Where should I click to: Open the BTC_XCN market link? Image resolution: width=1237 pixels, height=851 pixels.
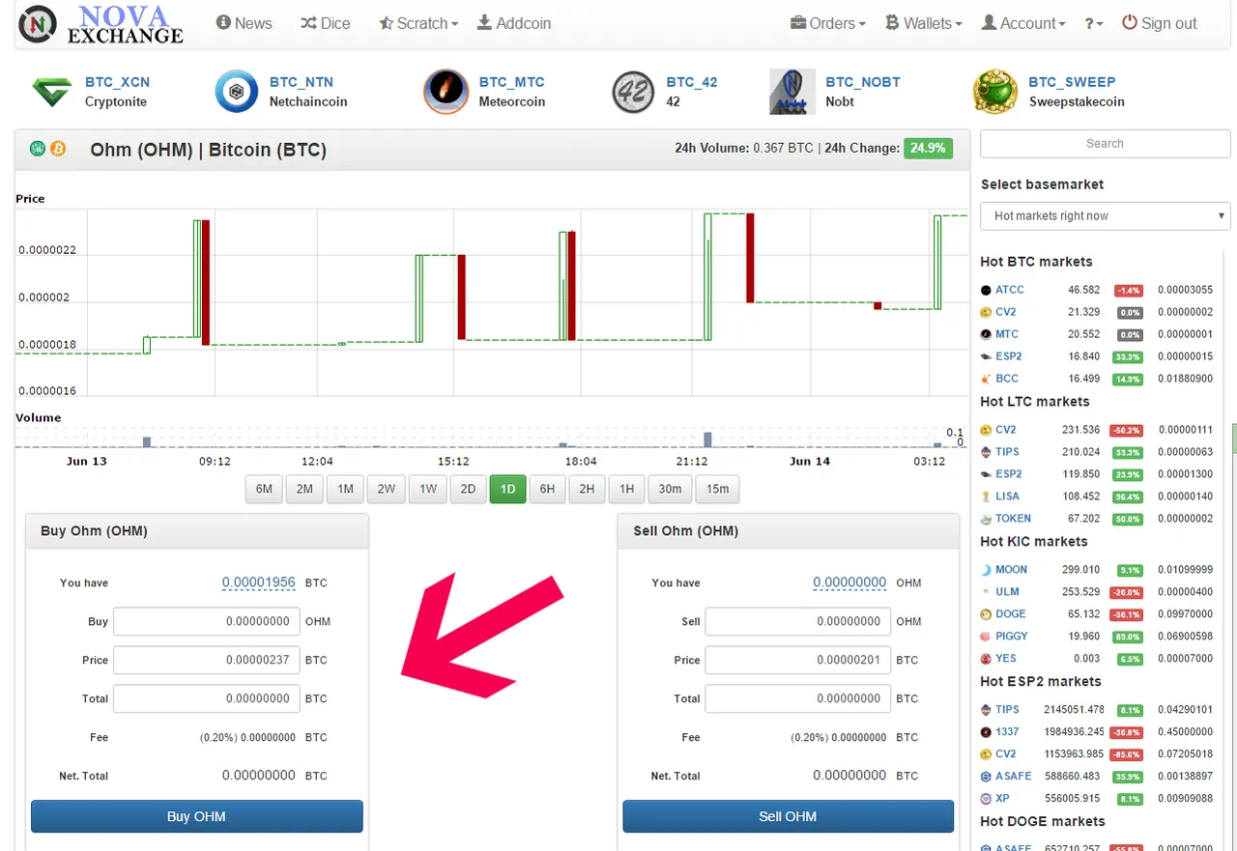pyautogui.click(x=117, y=82)
